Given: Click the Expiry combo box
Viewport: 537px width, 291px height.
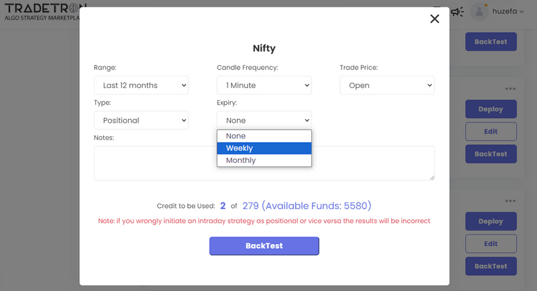Looking at the screenshot, I should tap(264, 120).
